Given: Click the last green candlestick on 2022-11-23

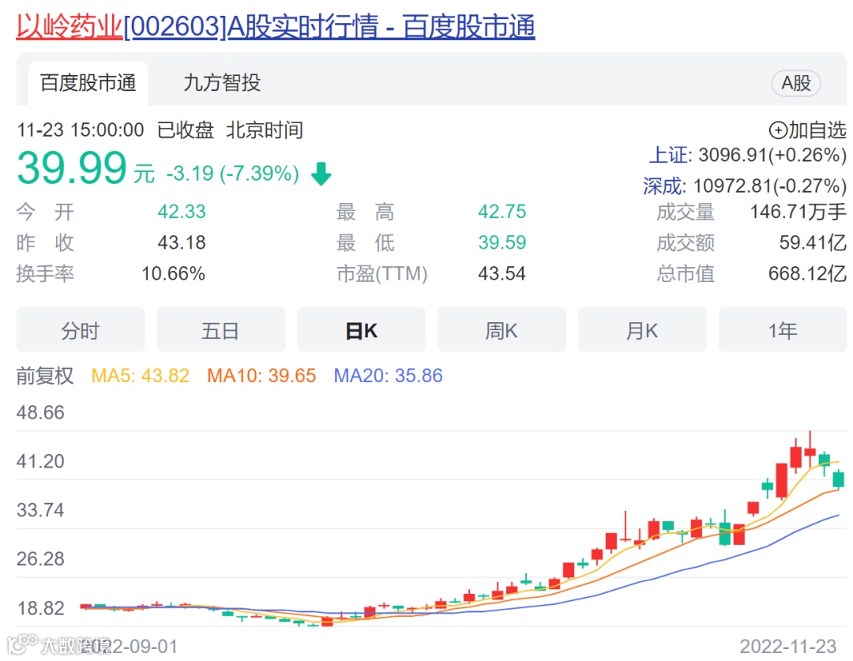Looking at the screenshot, I should (x=838, y=479).
